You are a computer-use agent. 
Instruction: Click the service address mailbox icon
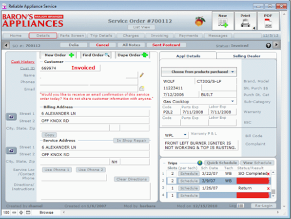pos(11,151)
